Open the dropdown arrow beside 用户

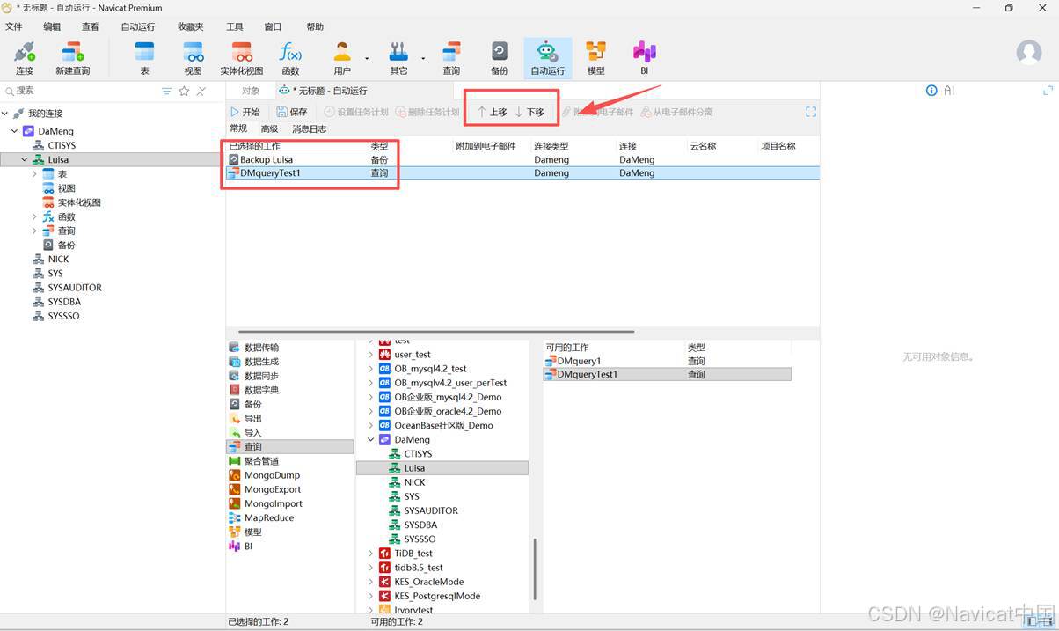366,59
